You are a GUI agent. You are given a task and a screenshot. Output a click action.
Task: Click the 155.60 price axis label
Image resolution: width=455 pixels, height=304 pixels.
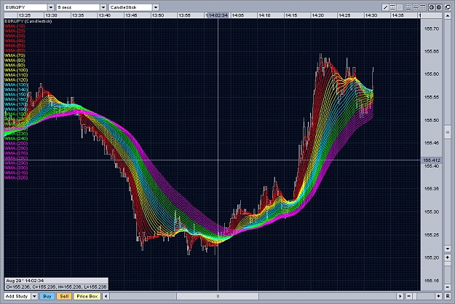point(432,74)
